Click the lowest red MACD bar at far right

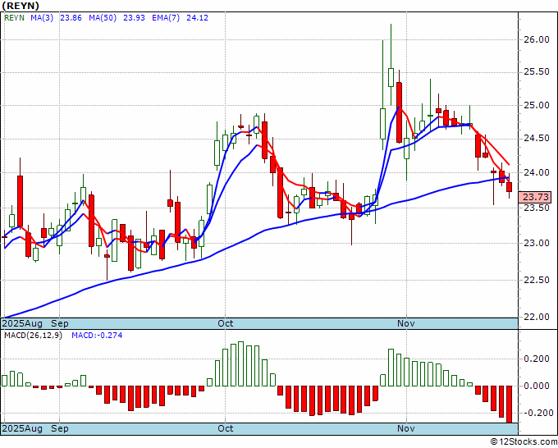point(510,405)
